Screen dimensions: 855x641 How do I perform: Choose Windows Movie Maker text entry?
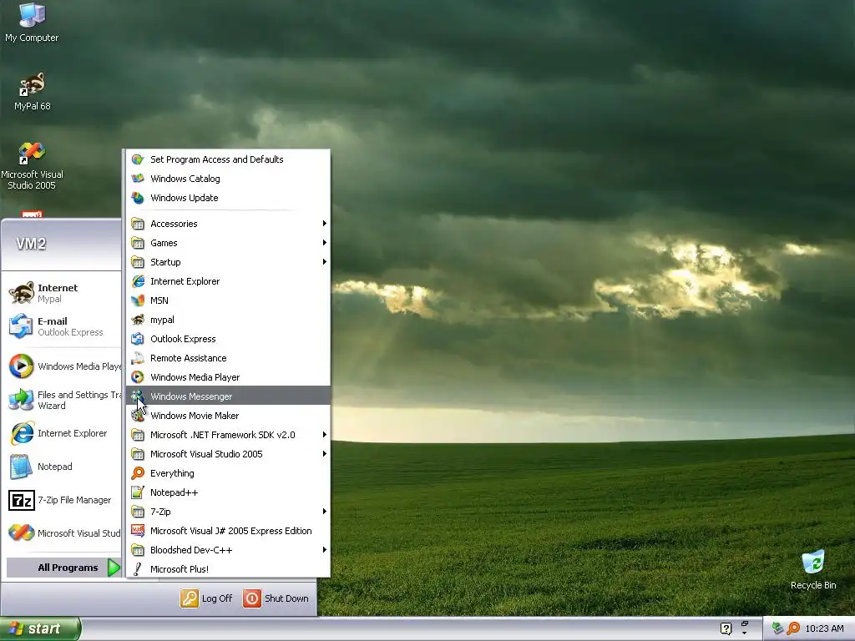pyautogui.click(x=195, y=416)
